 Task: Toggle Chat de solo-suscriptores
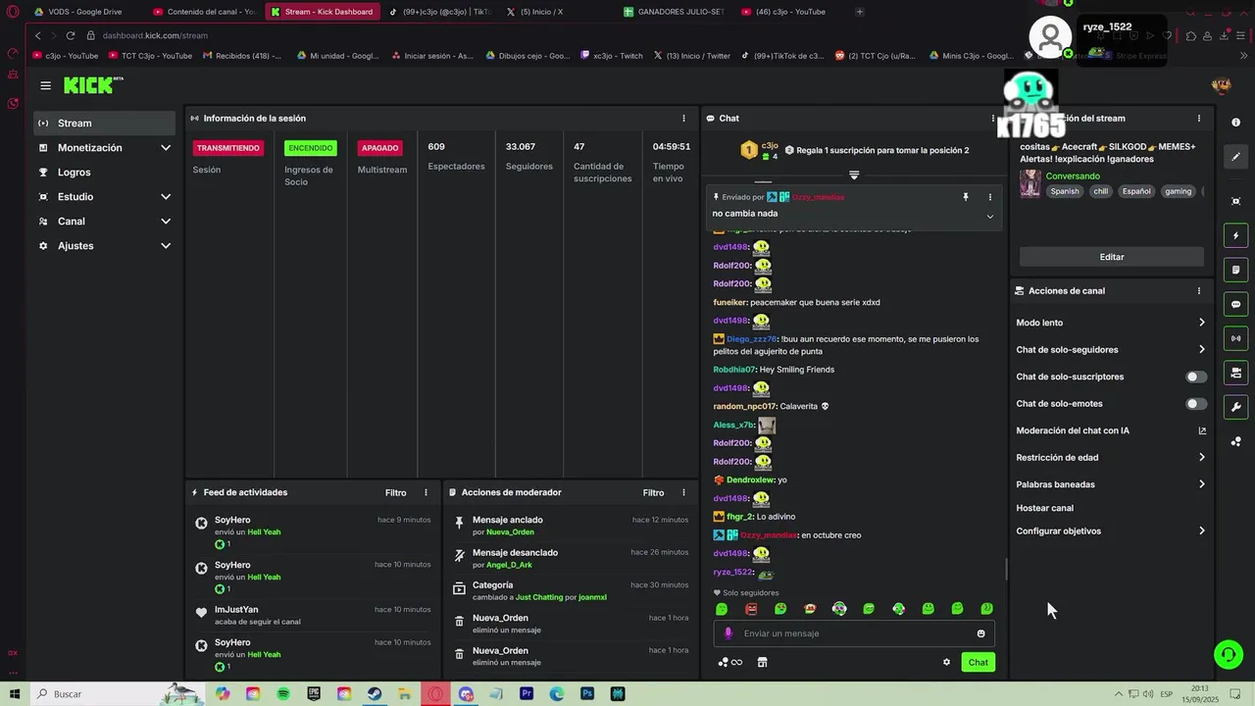1196,377
